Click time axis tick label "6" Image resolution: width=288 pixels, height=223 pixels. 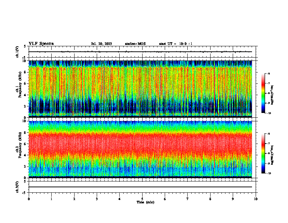tap(165, 199)
